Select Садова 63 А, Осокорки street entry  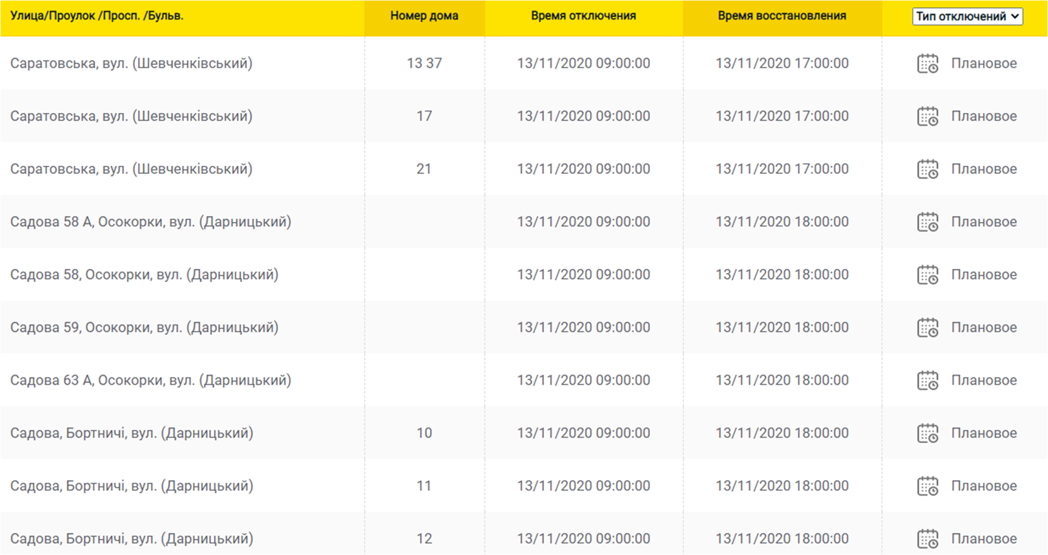coord(150,380)
